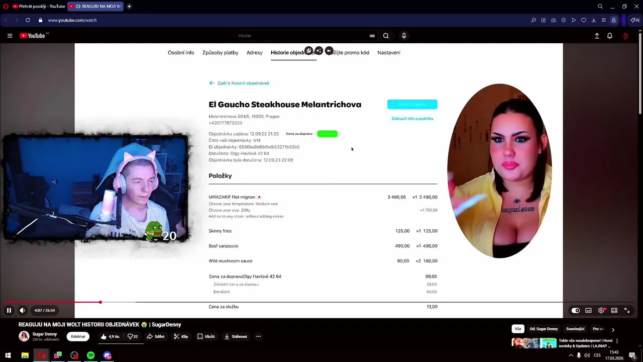643x362 pixels.
Task: Open the Sugar Denny channel name link
Action: pyautogui.click(x=45, y=334)
